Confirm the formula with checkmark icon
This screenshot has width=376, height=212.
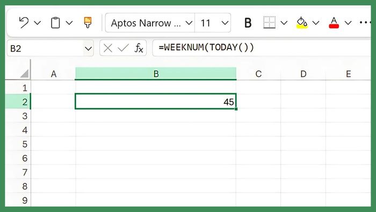pyautogui.click(x=123, y=48)
